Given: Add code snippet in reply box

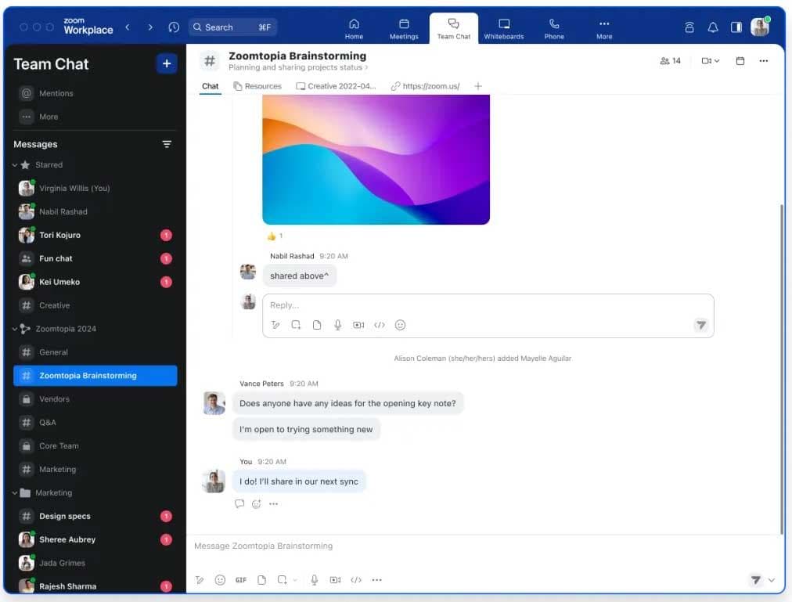Looking at the screenshot, I should (380, 325).
